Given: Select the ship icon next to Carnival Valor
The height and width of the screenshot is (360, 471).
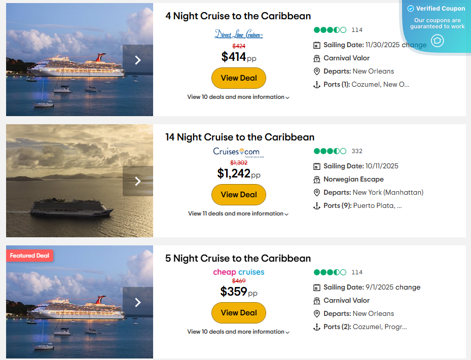Looking at the screenshot, I should [316, 58].
